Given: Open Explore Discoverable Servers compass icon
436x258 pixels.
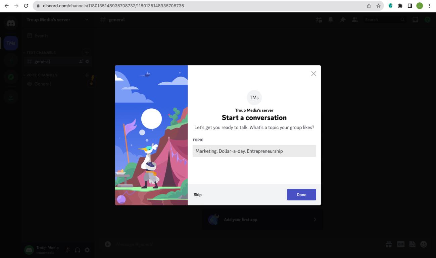Looking at the screenshot, I should 11,77.
